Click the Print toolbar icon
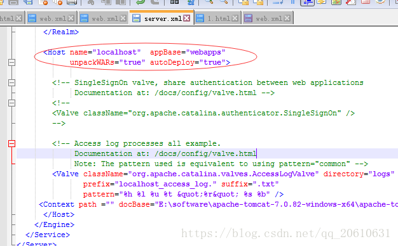The image size is (398, 246). [x=72, y=3]
